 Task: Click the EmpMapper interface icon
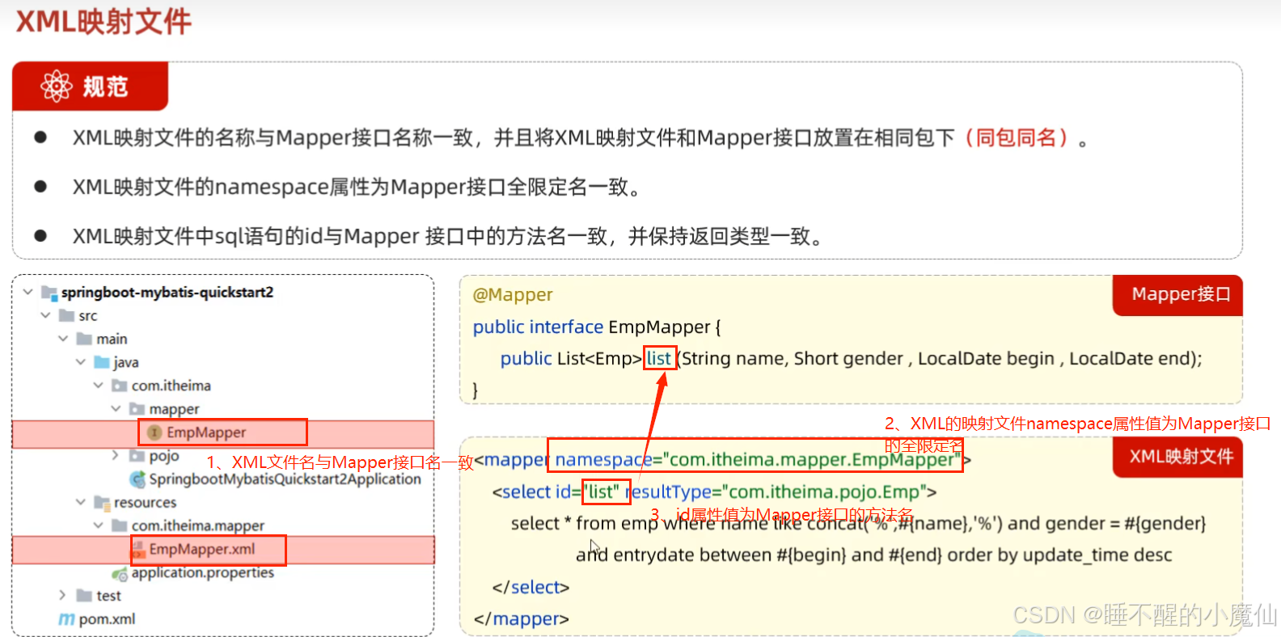(x=154, y=432)
